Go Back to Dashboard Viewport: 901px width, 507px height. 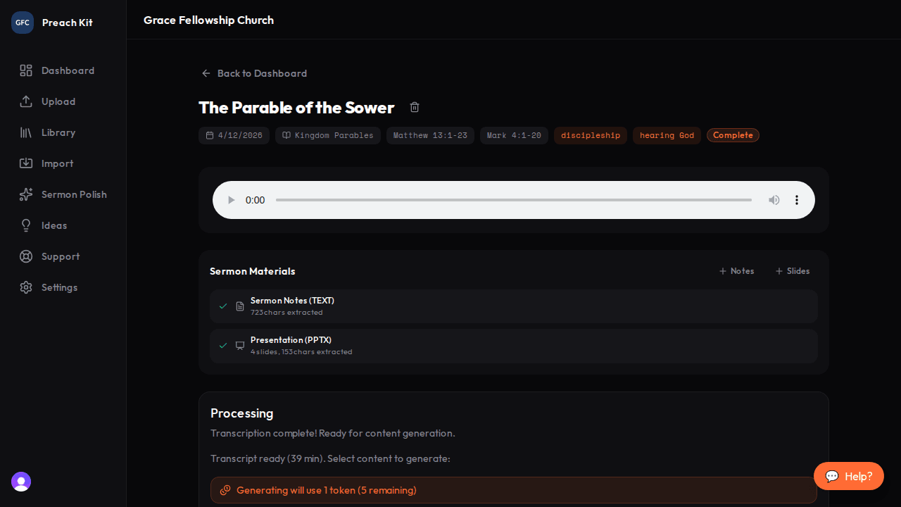(x=254, y=73)
